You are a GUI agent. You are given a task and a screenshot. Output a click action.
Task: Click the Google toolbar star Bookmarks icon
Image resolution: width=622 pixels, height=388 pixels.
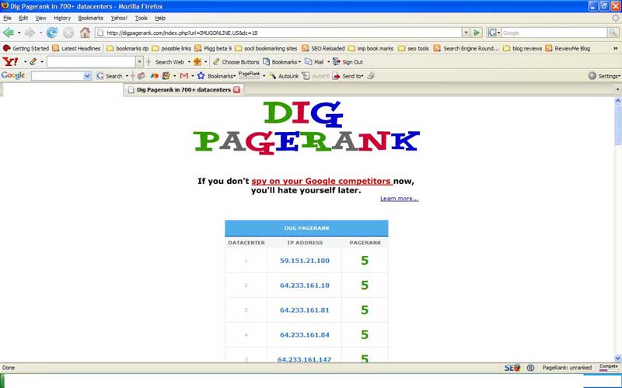tap(201, 75)
